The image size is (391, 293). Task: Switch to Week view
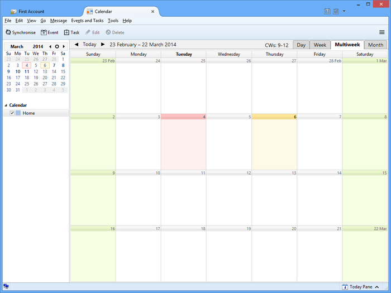pyautogui.click(x=320, y=45)
